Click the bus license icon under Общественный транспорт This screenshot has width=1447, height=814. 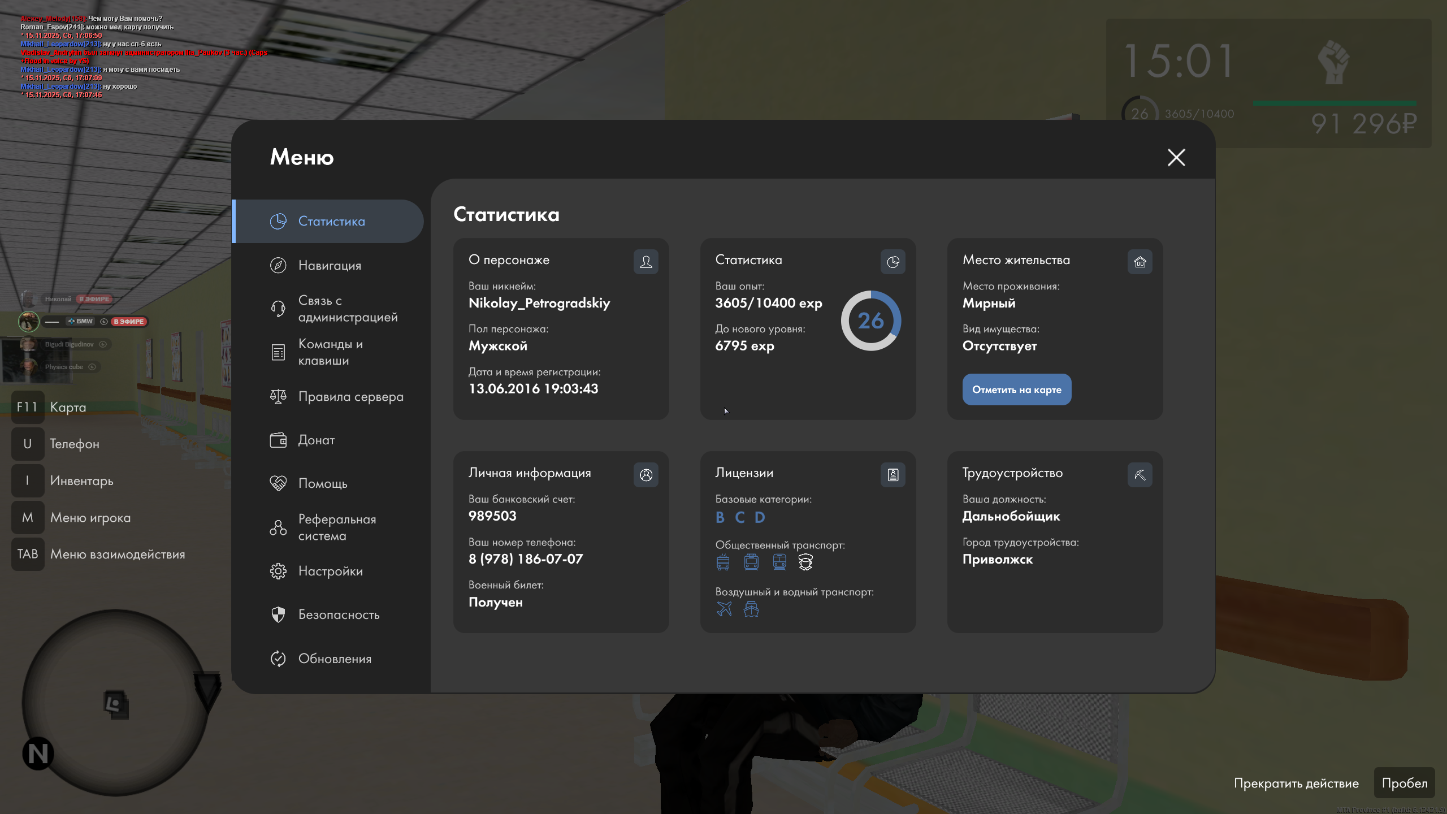pyautogui.click(x=723, y=562)
